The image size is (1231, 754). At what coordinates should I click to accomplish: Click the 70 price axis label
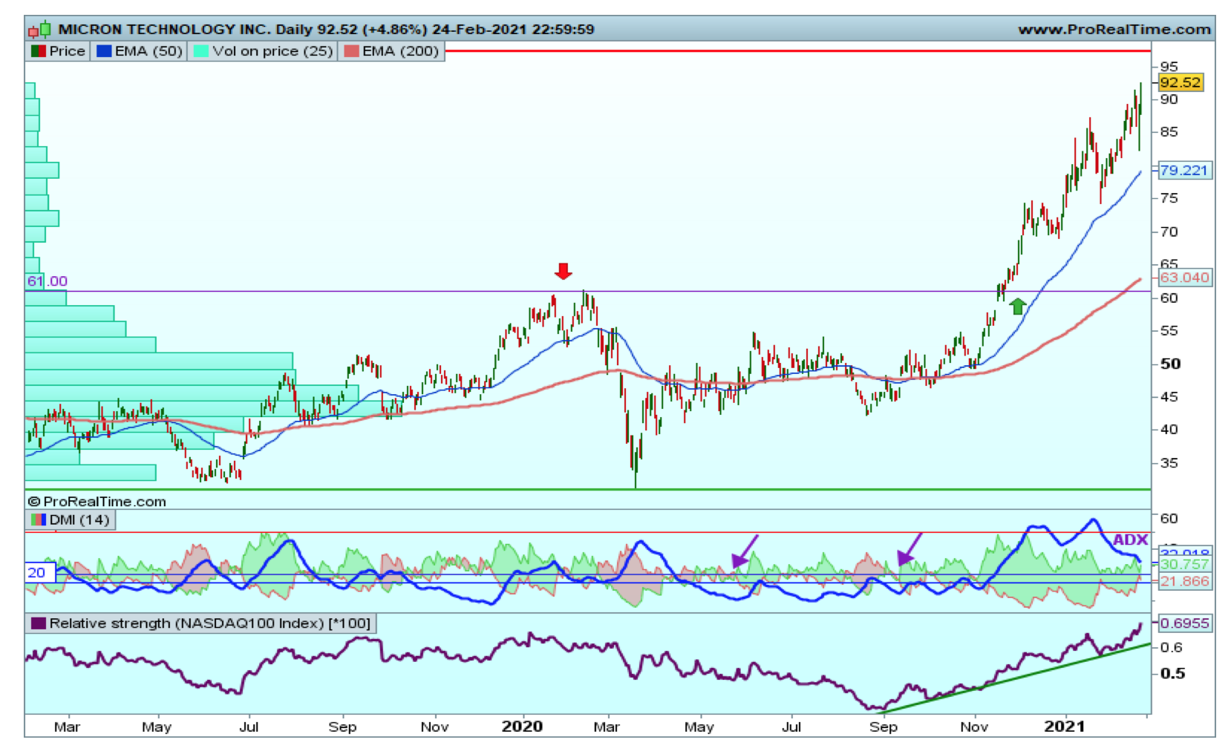pyautogui.click(x=1169, y=232)
